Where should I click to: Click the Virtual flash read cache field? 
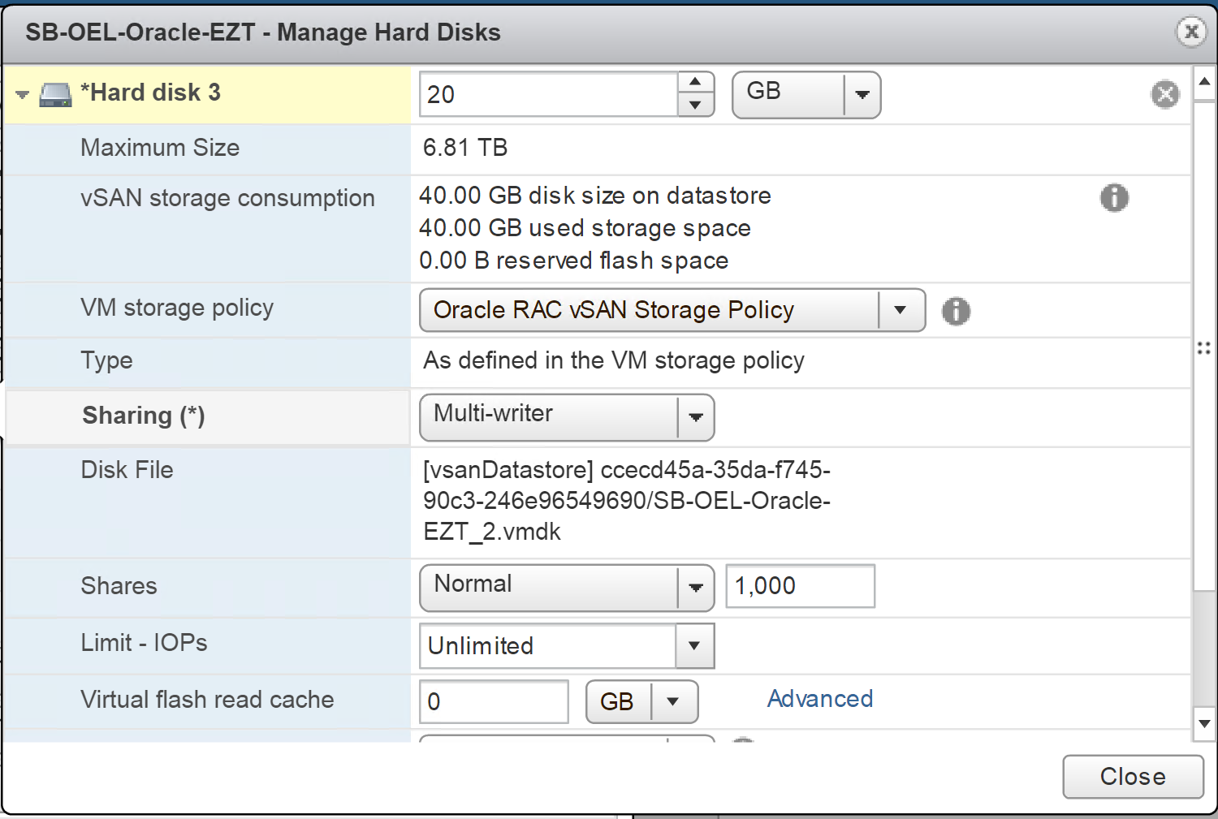[493, 701]
